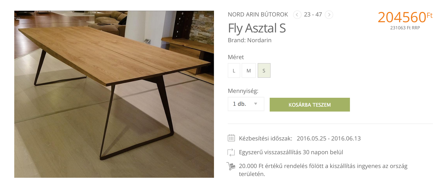The width and height of the screenshot is (448, 188).
Task: Click the easy return arrows icon
Action: [231, 152]
